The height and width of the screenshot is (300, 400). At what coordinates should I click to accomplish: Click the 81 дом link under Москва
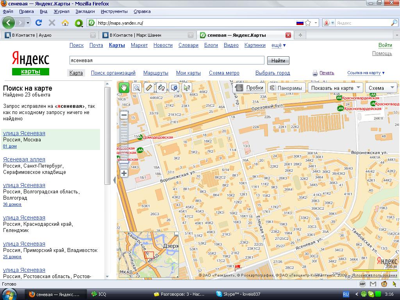10,146
